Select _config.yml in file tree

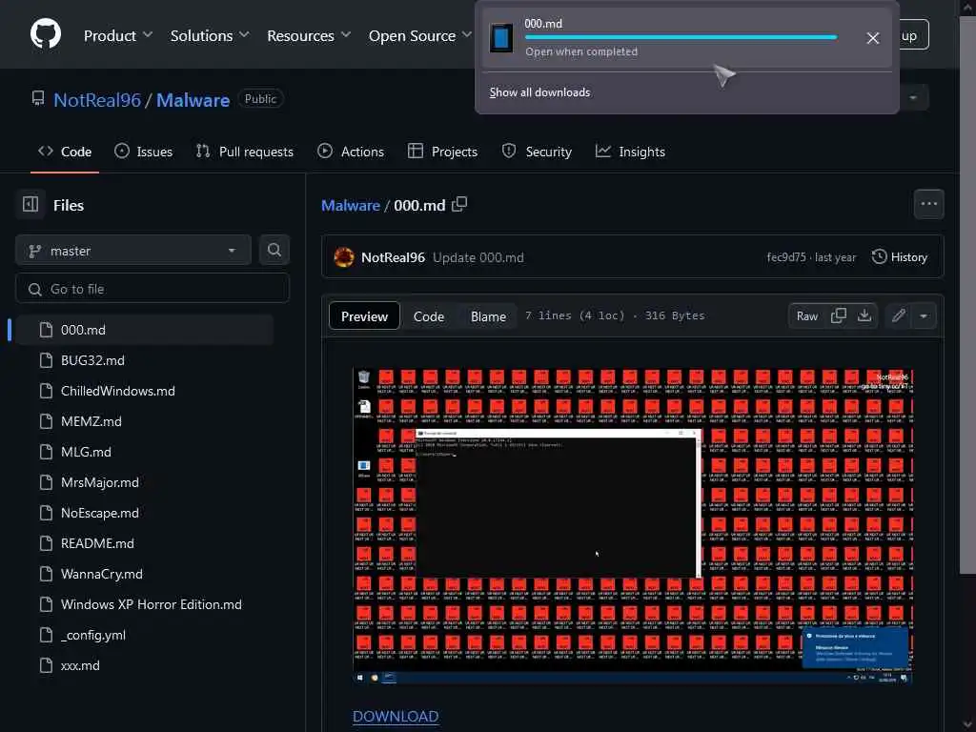[x=144, y=635]
